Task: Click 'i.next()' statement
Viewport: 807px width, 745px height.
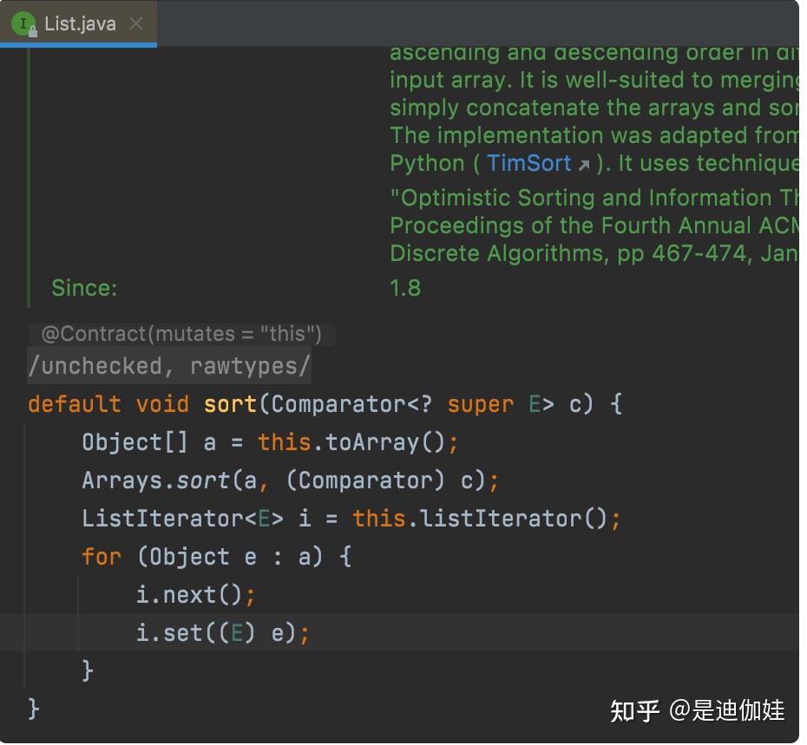Action: coord(195,595)
